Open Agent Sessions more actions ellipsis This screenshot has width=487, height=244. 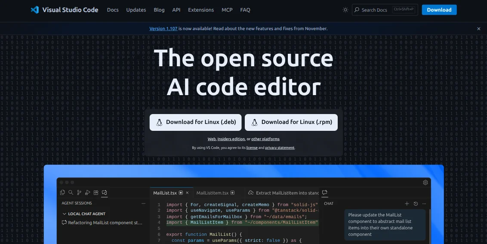[144, 203]
